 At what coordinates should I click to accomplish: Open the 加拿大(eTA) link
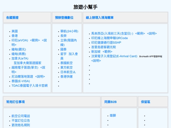click(x=20, y=58)
